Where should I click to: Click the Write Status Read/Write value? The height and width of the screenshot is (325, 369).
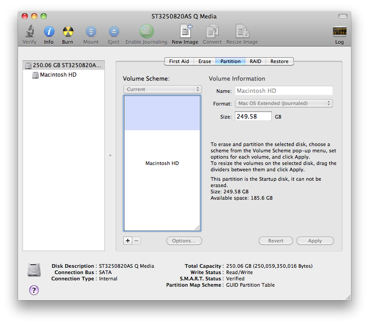tap(239, 272)
